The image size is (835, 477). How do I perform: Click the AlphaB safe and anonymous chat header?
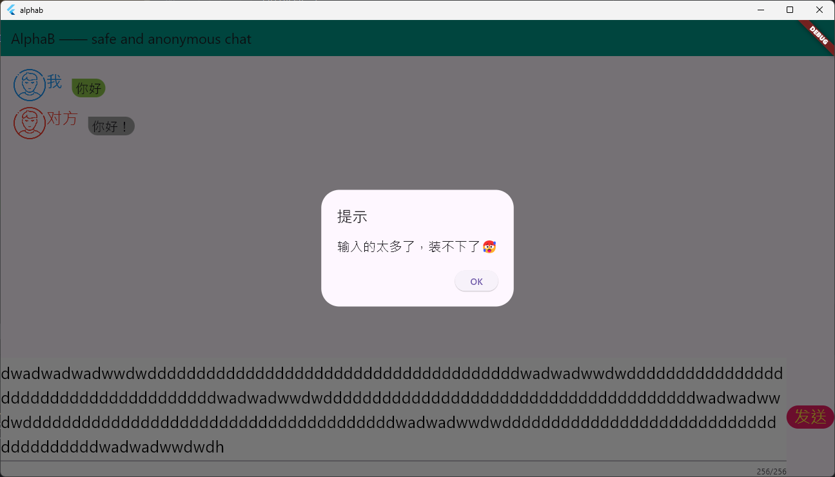coord(132,39)
